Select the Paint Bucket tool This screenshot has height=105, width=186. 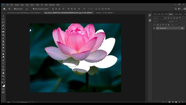tap(3, 51)
